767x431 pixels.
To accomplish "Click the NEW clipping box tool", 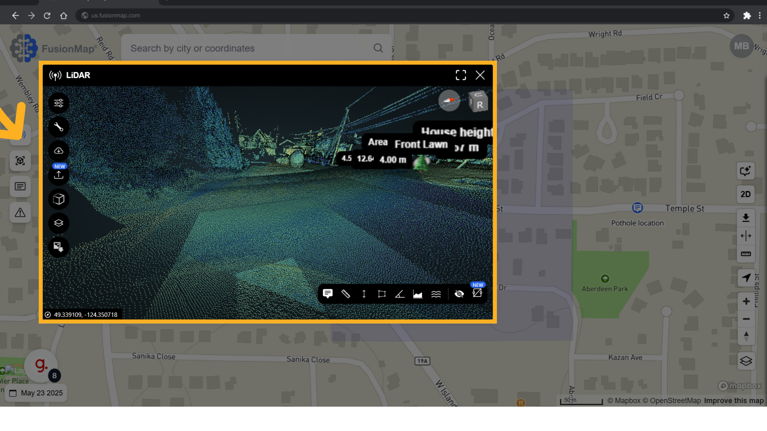I will (x=477, y=293).
